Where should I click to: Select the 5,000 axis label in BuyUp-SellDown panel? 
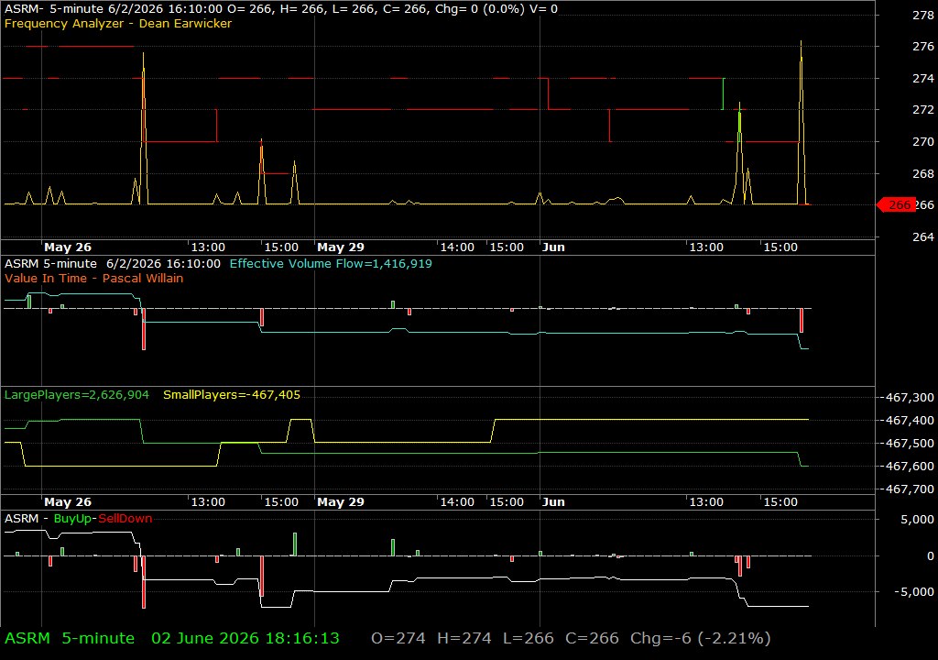coord(917,520)
